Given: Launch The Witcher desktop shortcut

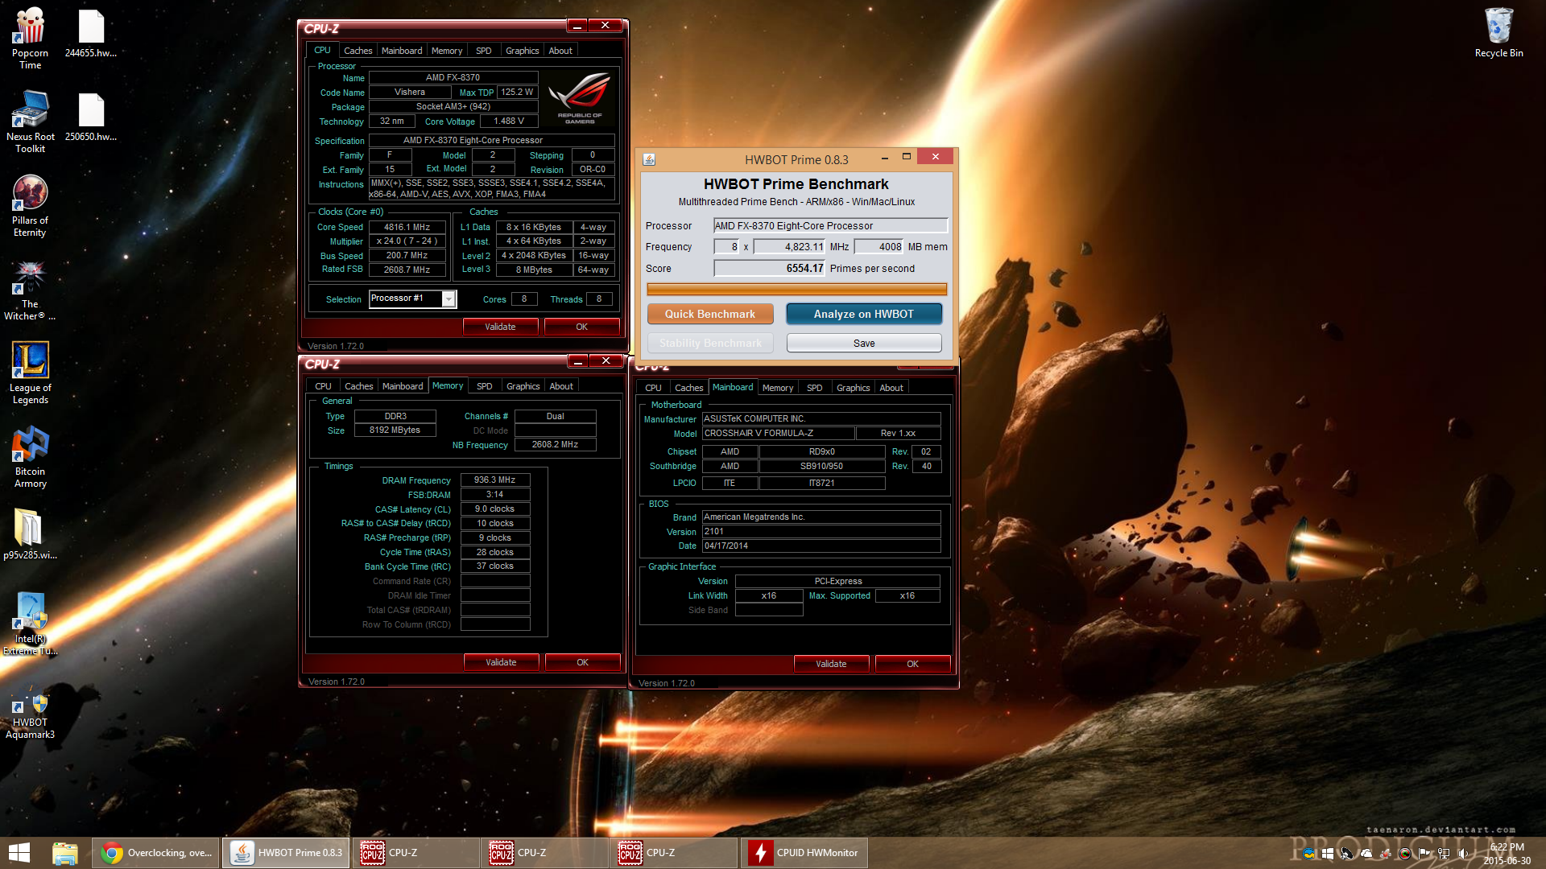Looking at the screenshot, I should click(x=30, y=290).
